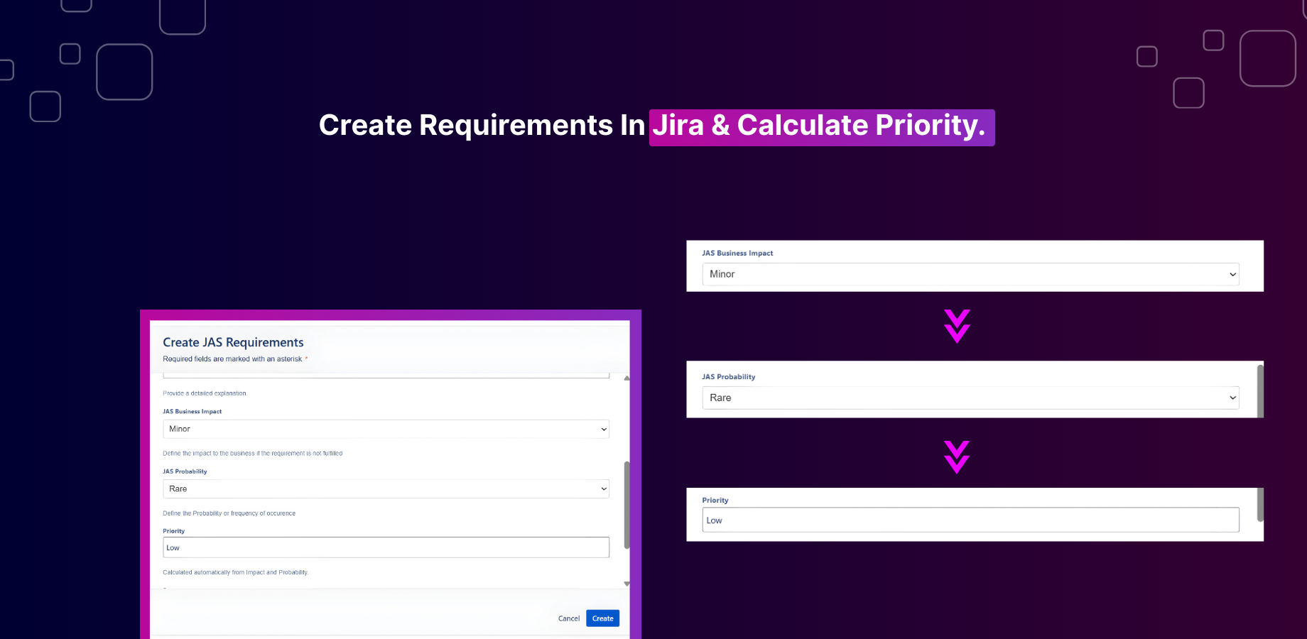The width and height of the screenshot is (1307, 639).
Task: Click the scroll-down arrow in the dialog scrollbar
Action: (627, 583)
